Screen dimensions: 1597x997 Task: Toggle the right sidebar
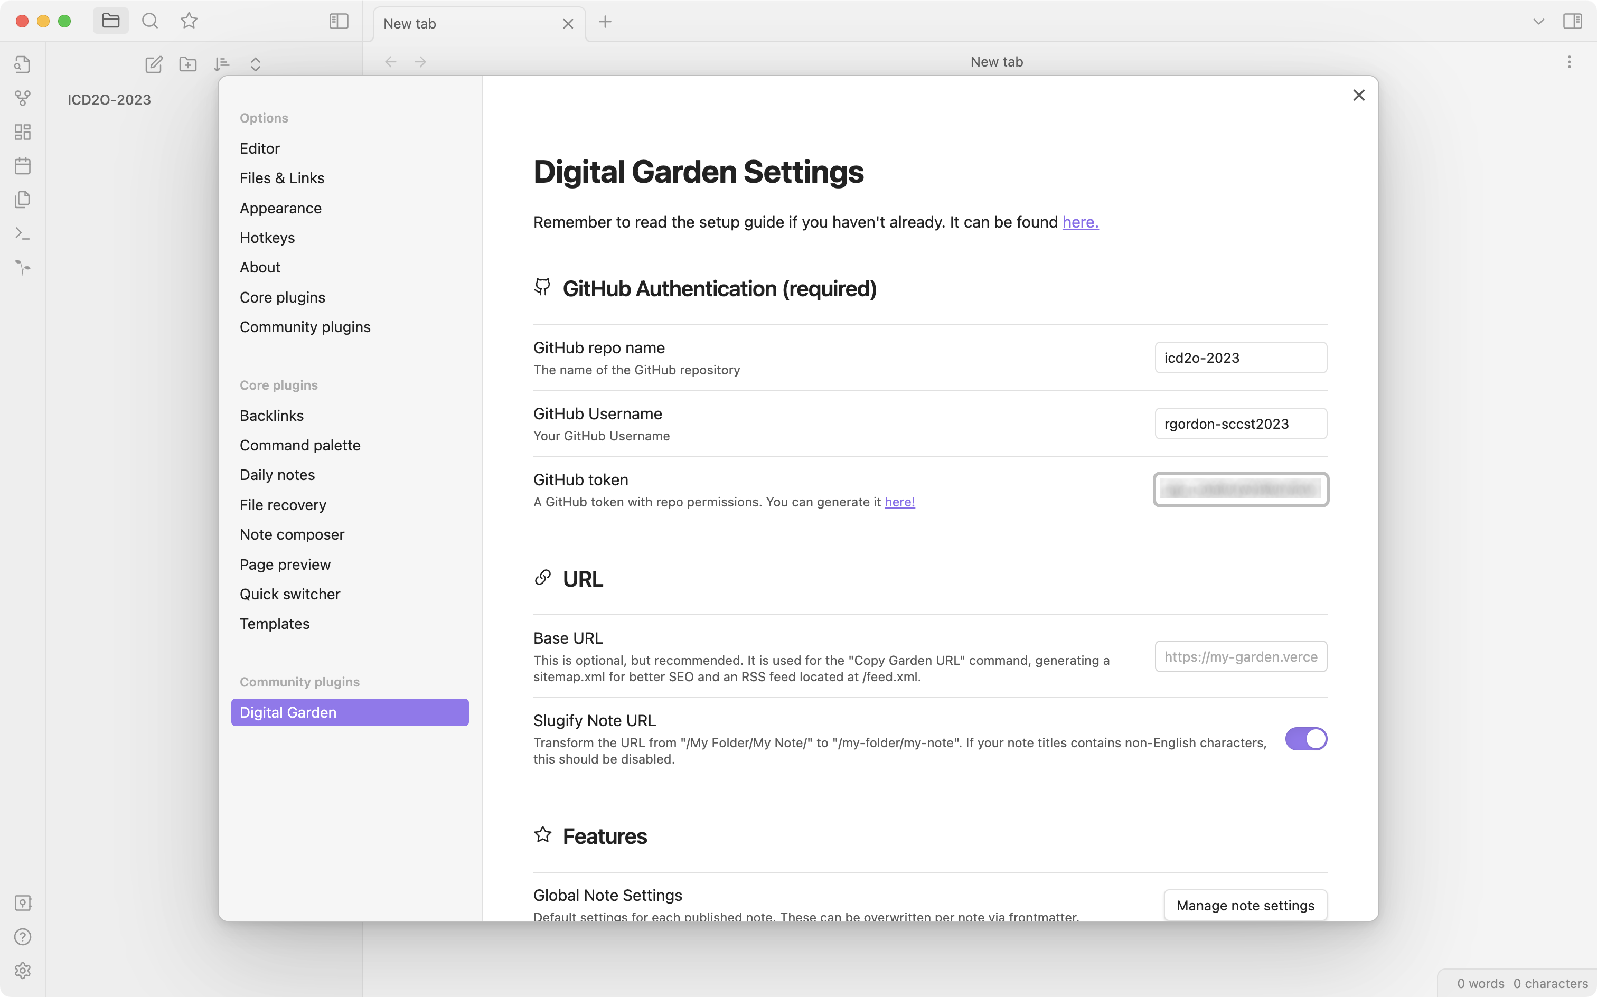(x=1573, y=22)
